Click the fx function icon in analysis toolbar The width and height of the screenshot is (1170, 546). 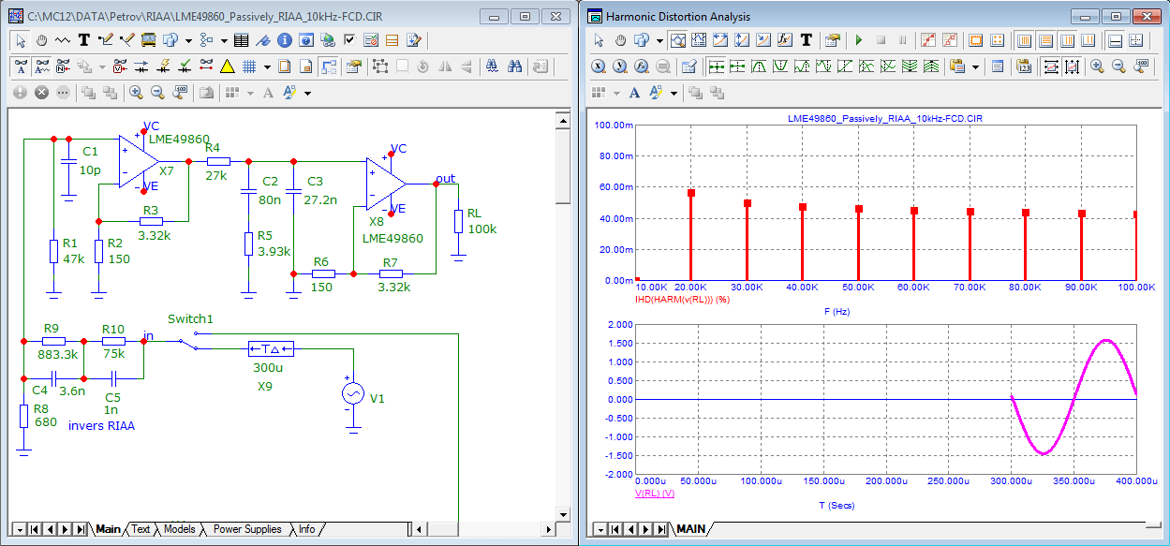click(x=784, y=40)
